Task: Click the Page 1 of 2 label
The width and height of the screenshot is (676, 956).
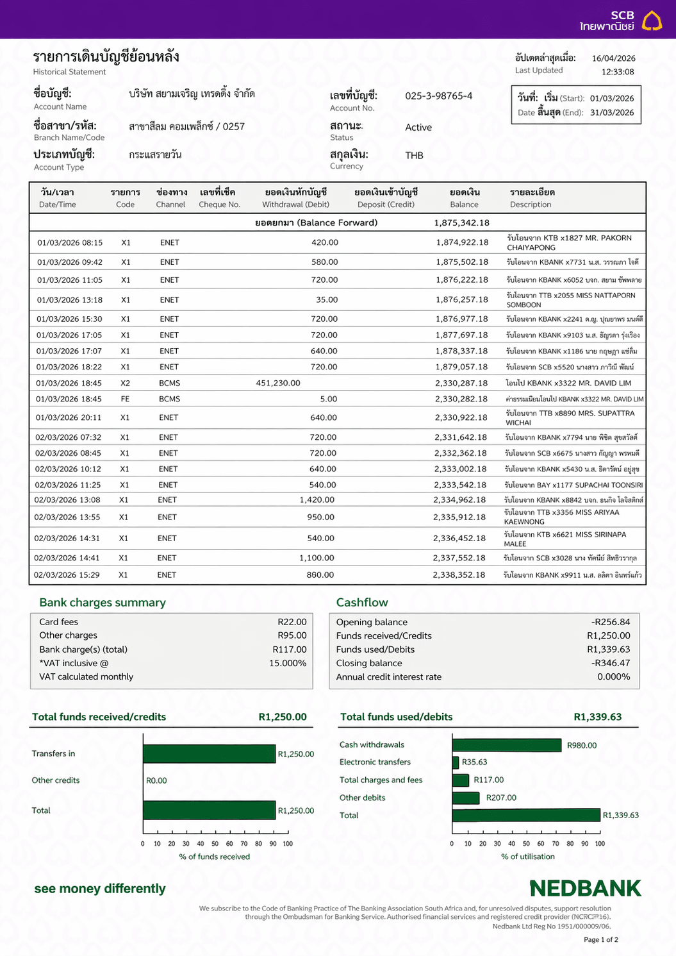Action: pyautogui.click(x=600, y=940)
